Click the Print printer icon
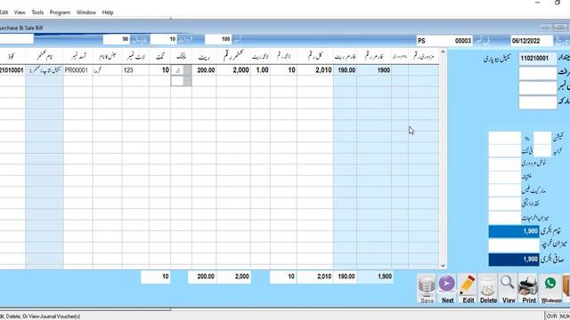The width and height of the screenshot is (570, 320). 528,289
